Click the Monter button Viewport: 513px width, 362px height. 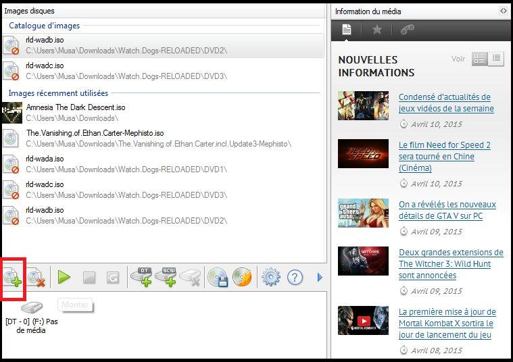pyautogui.click(x=75, y=305)
